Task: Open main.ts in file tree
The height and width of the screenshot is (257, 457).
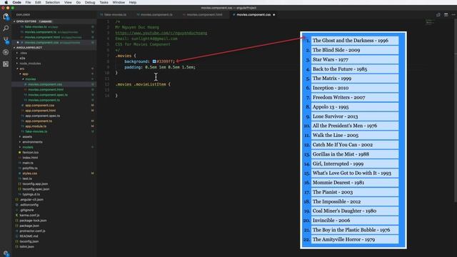Action: 28,163
